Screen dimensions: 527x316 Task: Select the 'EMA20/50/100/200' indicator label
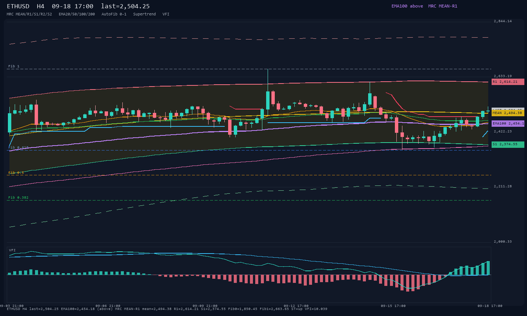click(77, 14)
